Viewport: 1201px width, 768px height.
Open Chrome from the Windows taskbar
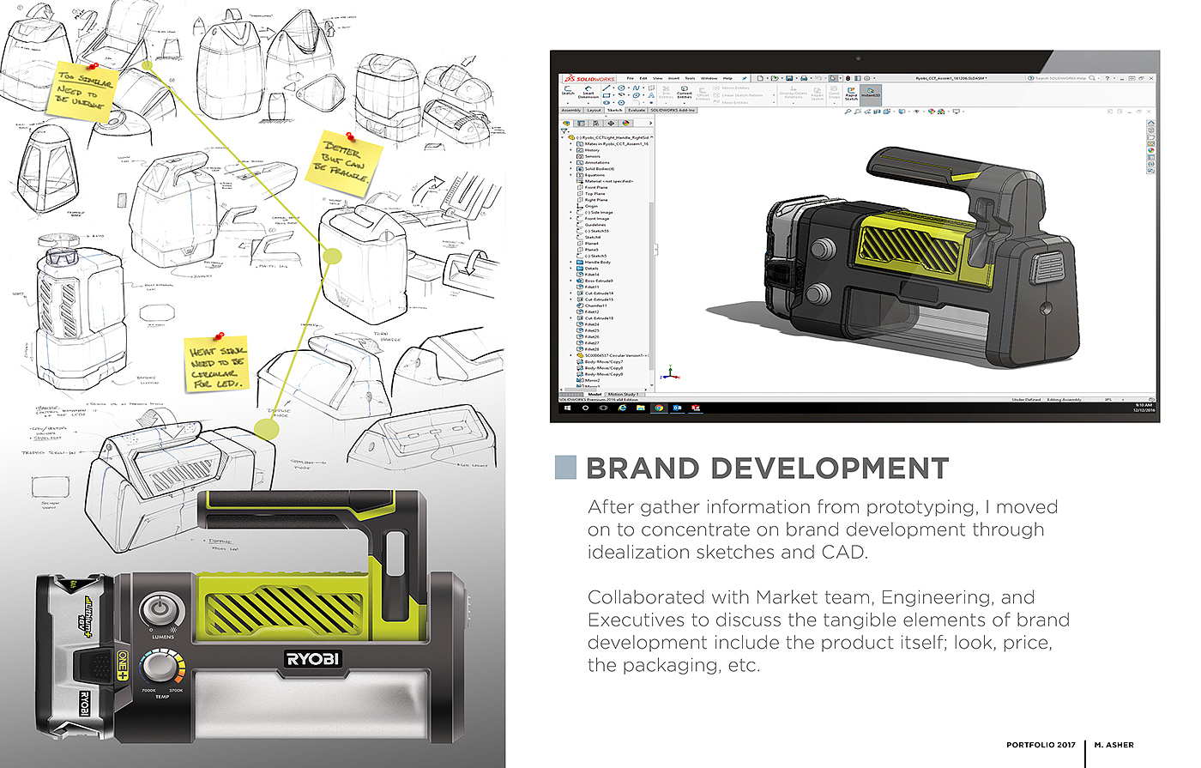pyautogui.click(x=658, y=408)
